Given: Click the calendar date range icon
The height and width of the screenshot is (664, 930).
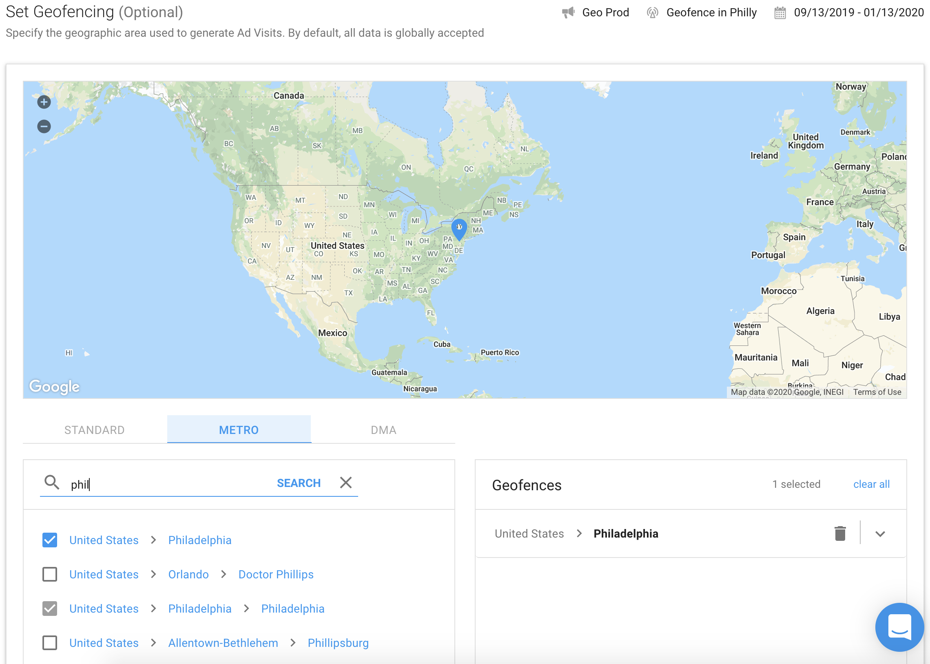Looking at the screenshot, I should coord(780,13).
